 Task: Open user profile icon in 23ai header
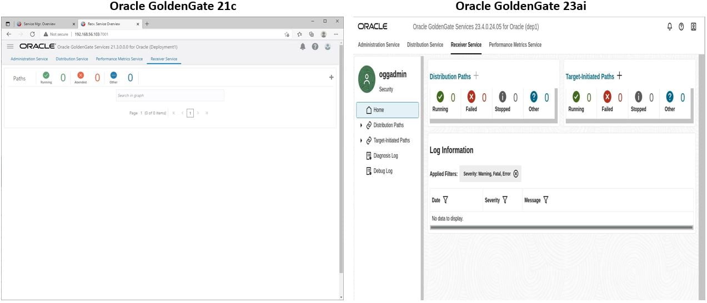(694, 27)
